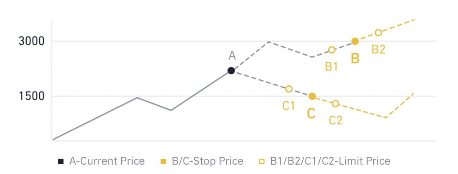The height and width of the screenshot is (174, 458).
Task: Select the A-Current Price legend label
Action: coord(107,161)
